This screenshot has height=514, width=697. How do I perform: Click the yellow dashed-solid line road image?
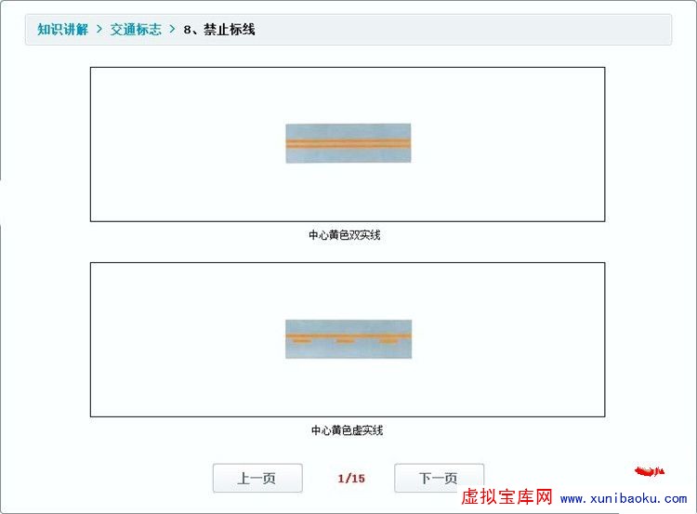[x=348, y=339]
